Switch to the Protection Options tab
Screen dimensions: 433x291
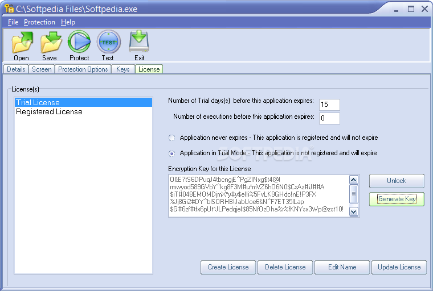83,69
